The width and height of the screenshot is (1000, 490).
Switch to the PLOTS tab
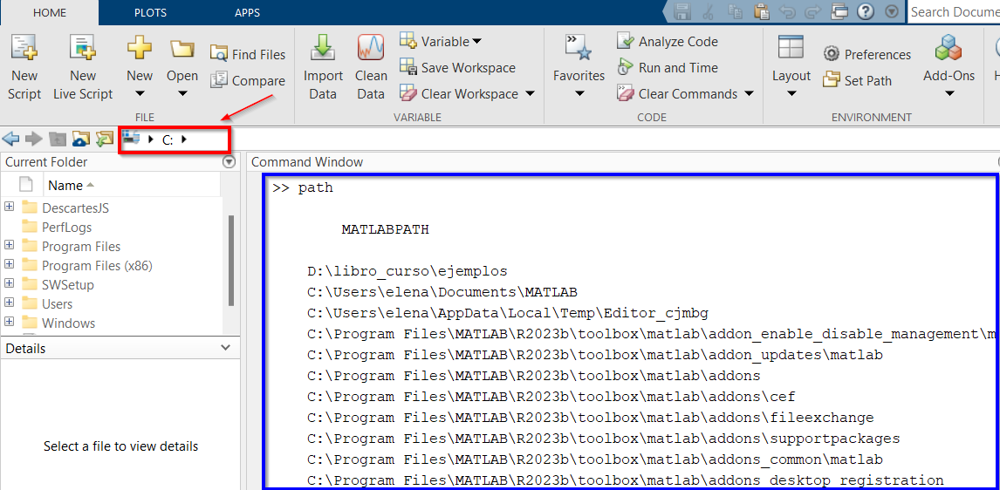(x=148, y=13)
